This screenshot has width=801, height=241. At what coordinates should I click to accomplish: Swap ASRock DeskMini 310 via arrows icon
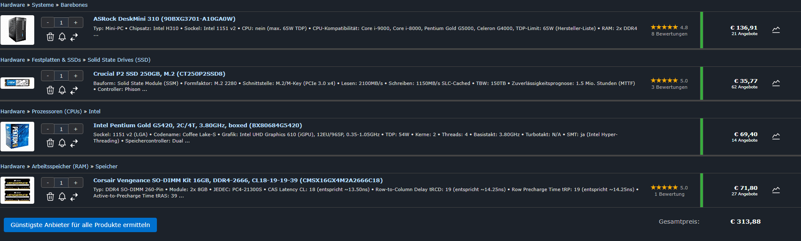pos(74,37)
